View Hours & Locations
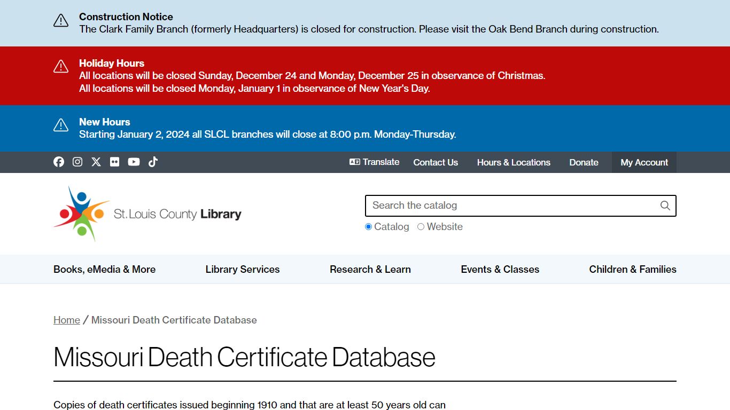Image resolution: width=730 pixels, height=410 pixels. [514, 162]
